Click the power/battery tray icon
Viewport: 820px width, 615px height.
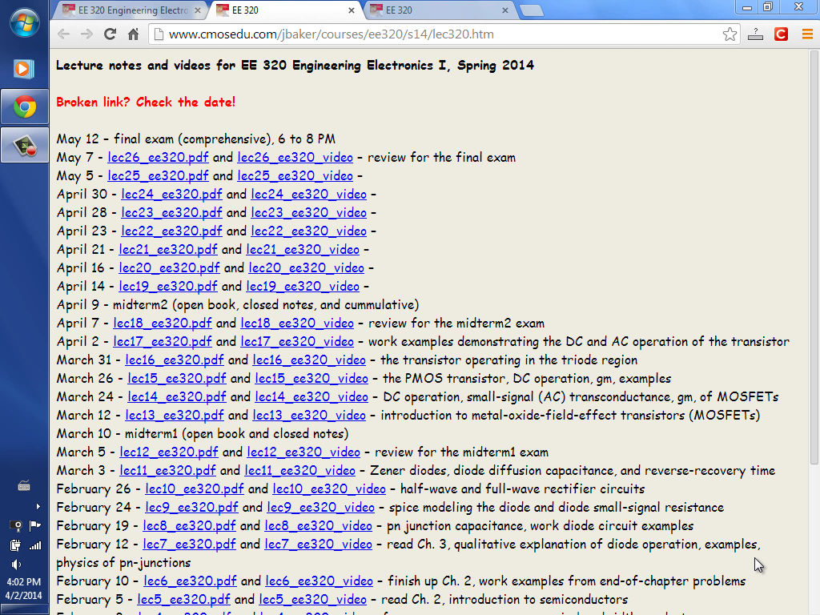tap(16, 545)
